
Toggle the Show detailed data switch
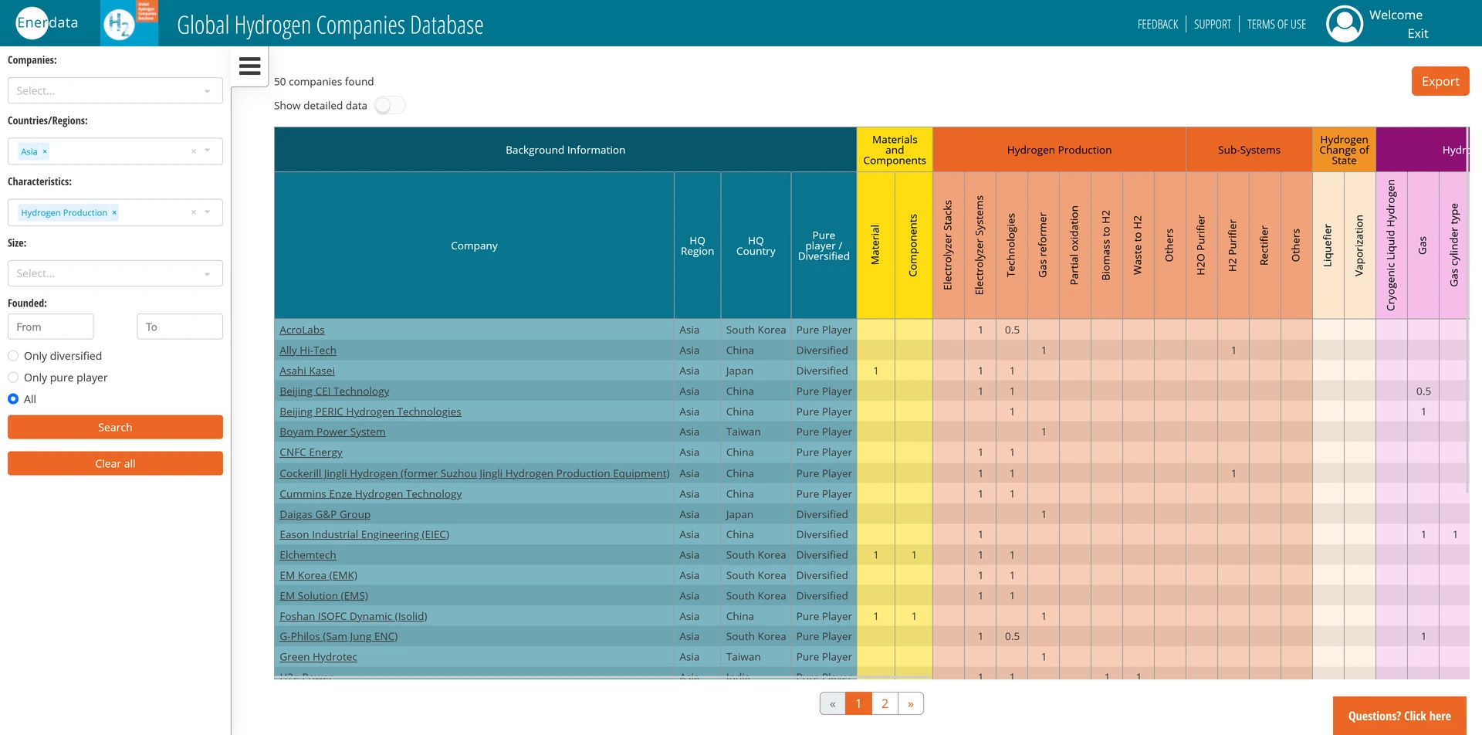390,105
